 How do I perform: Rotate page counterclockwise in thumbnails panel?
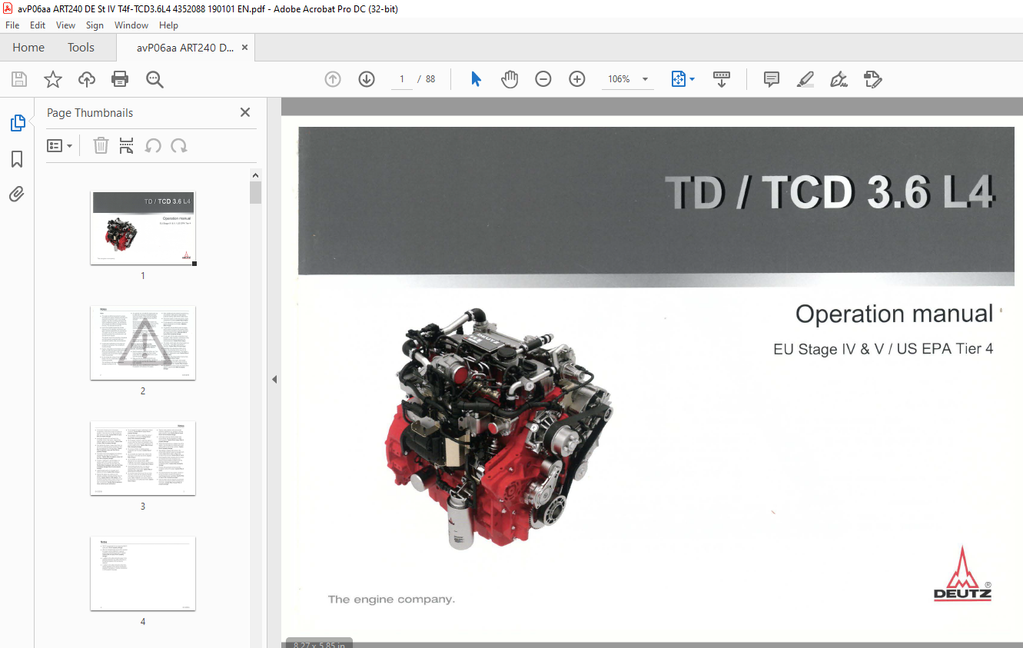pyautogui.click(x=153, y=145)
